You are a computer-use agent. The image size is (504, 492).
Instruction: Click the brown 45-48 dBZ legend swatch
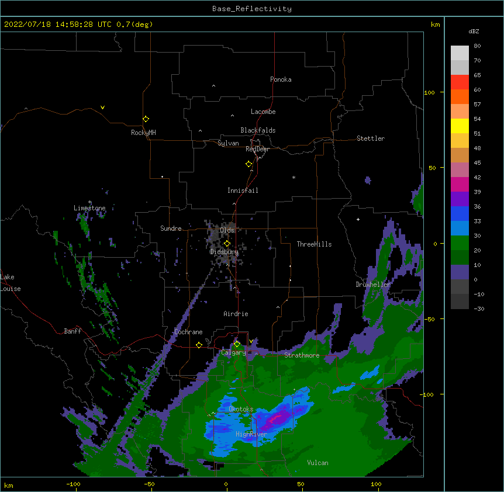click(460, 155)
